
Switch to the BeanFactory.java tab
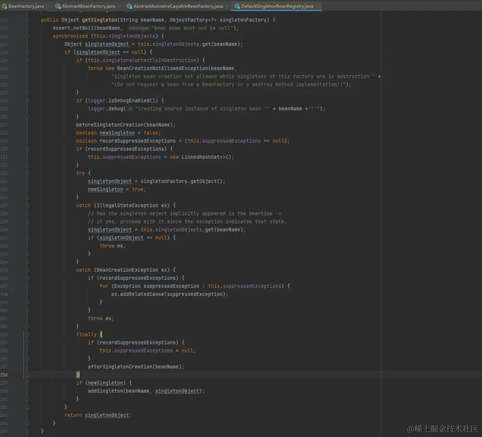[26, 6]
